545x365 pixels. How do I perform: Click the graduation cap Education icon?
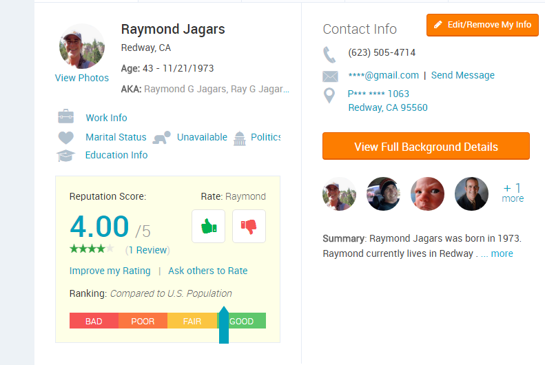coord(65,155)
